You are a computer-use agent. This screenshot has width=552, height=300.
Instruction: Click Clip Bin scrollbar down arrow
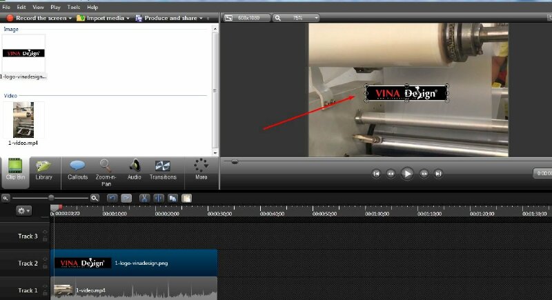[x=215, y=153]
